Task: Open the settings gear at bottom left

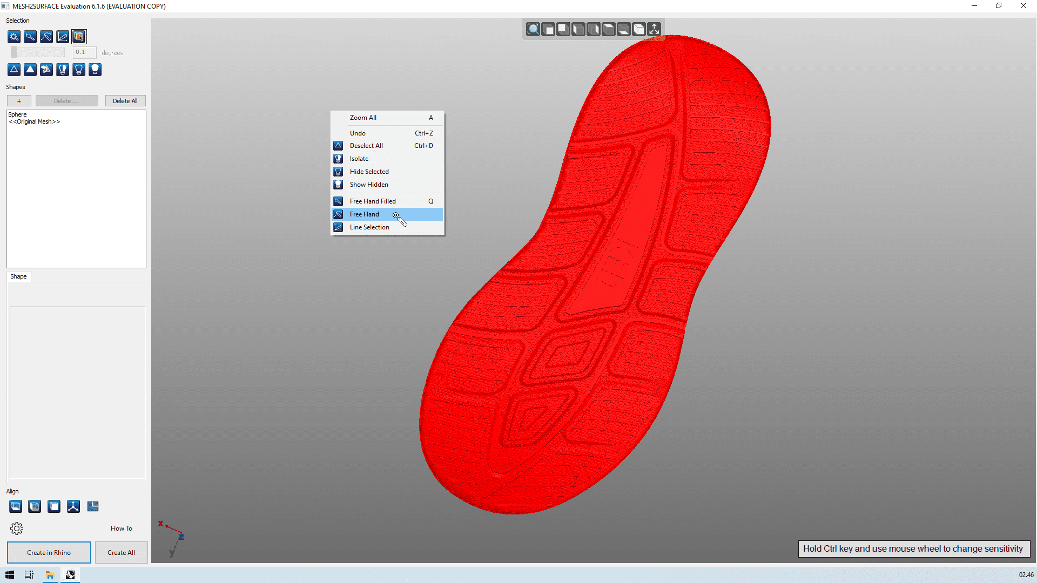Action: [x=17, y=528]
